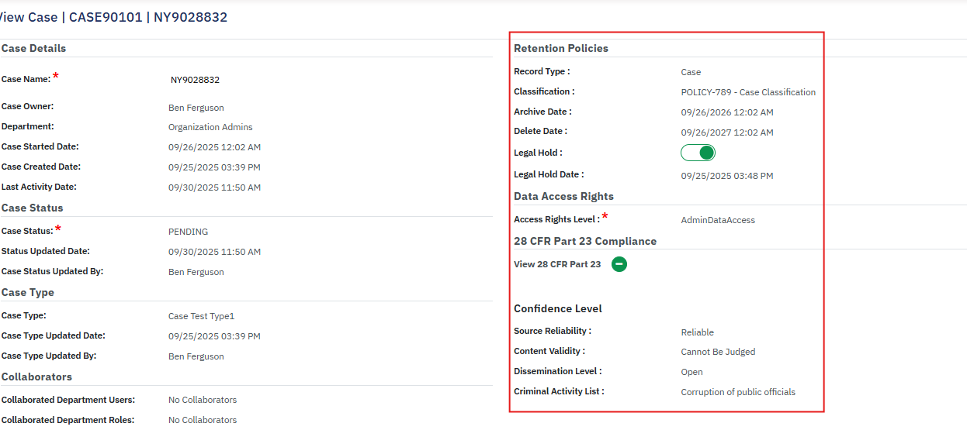The height and width of the screenshot is (430, 967).
Task: Click the Collaborated Department Users value
Action: [203, 401]
